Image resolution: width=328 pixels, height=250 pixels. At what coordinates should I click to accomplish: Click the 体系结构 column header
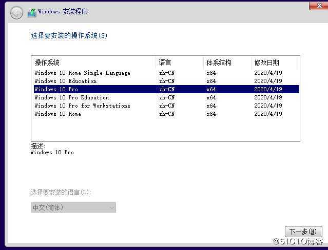(227, 62)
